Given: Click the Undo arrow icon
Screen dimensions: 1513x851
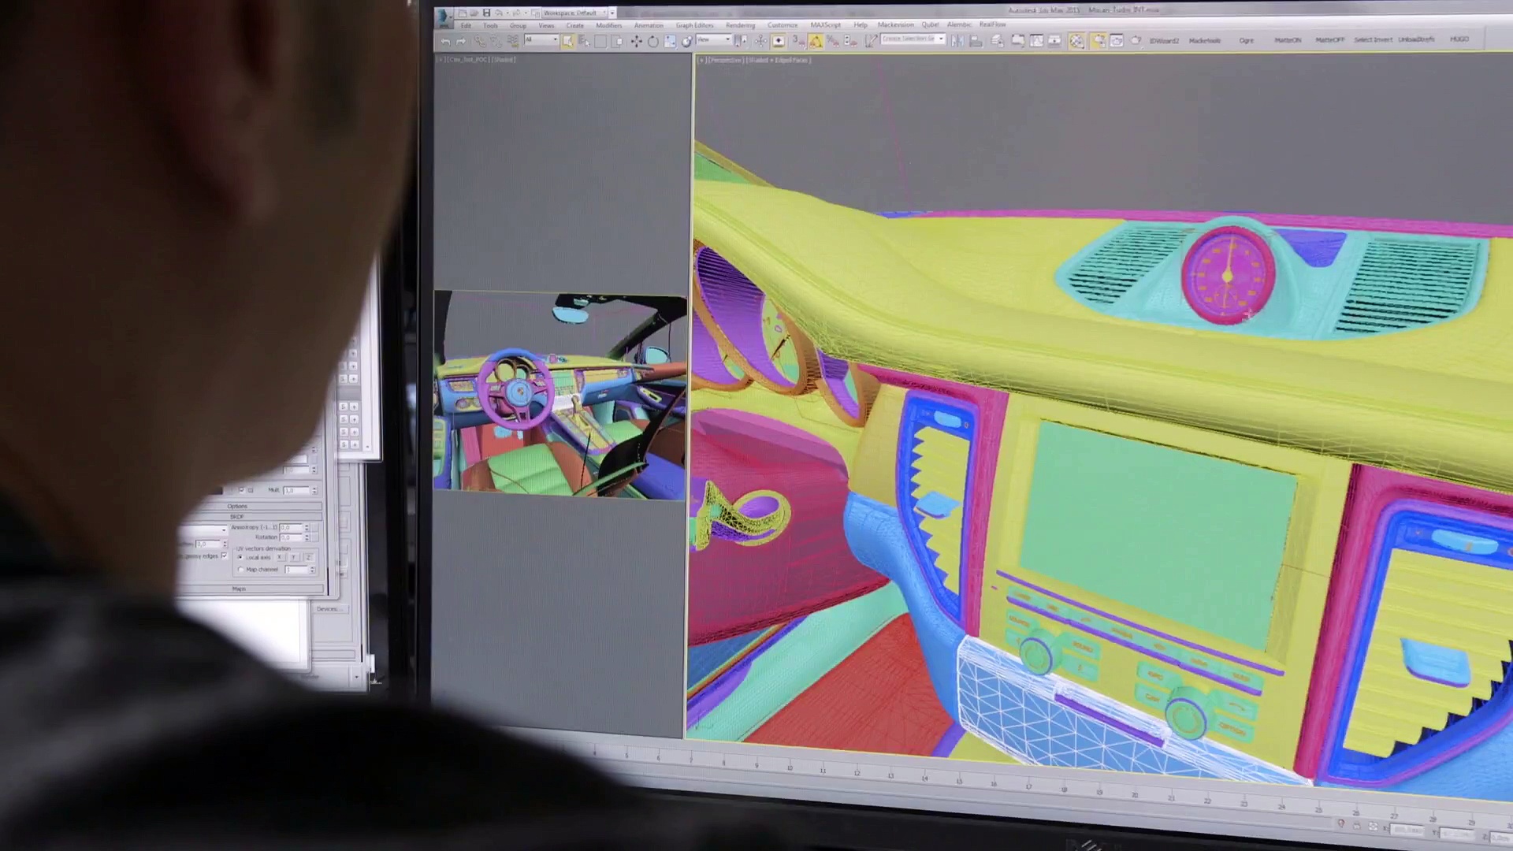Looking at the screenshot, I should (x=446, y=42).
